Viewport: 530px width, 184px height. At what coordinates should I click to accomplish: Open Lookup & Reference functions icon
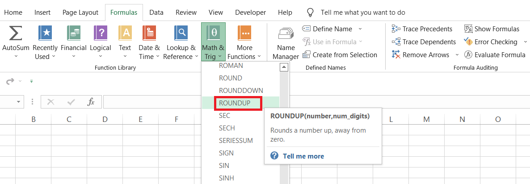tap(181, 33)
